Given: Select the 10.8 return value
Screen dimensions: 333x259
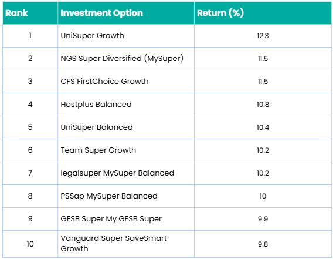Looking at the screenshot, I should coord(263,105).
